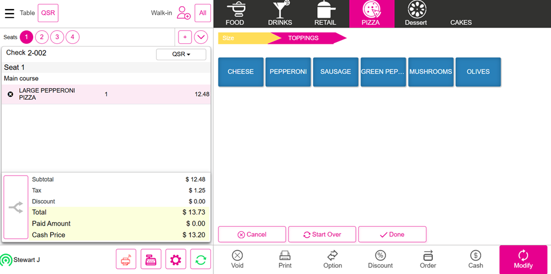Screen dimensions: 551x274
Task: Open the Dessert category tab
Action: [x=416, y=14]
